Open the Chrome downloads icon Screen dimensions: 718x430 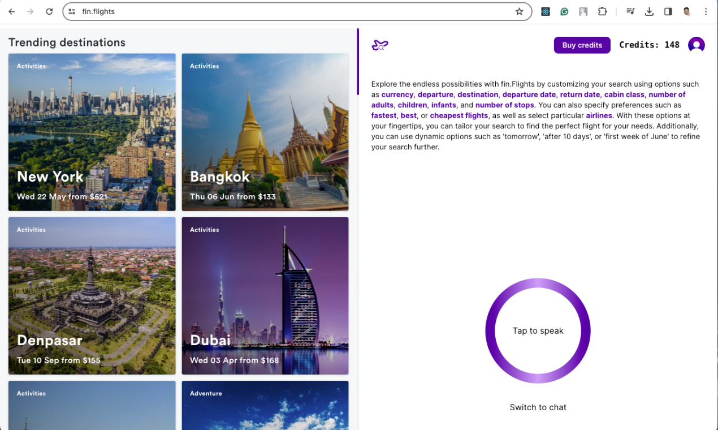tap(649, 11)
